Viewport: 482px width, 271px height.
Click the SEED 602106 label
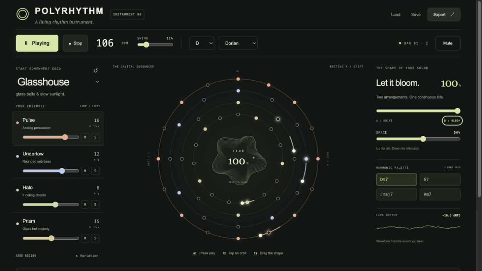(x=26, y=256)
